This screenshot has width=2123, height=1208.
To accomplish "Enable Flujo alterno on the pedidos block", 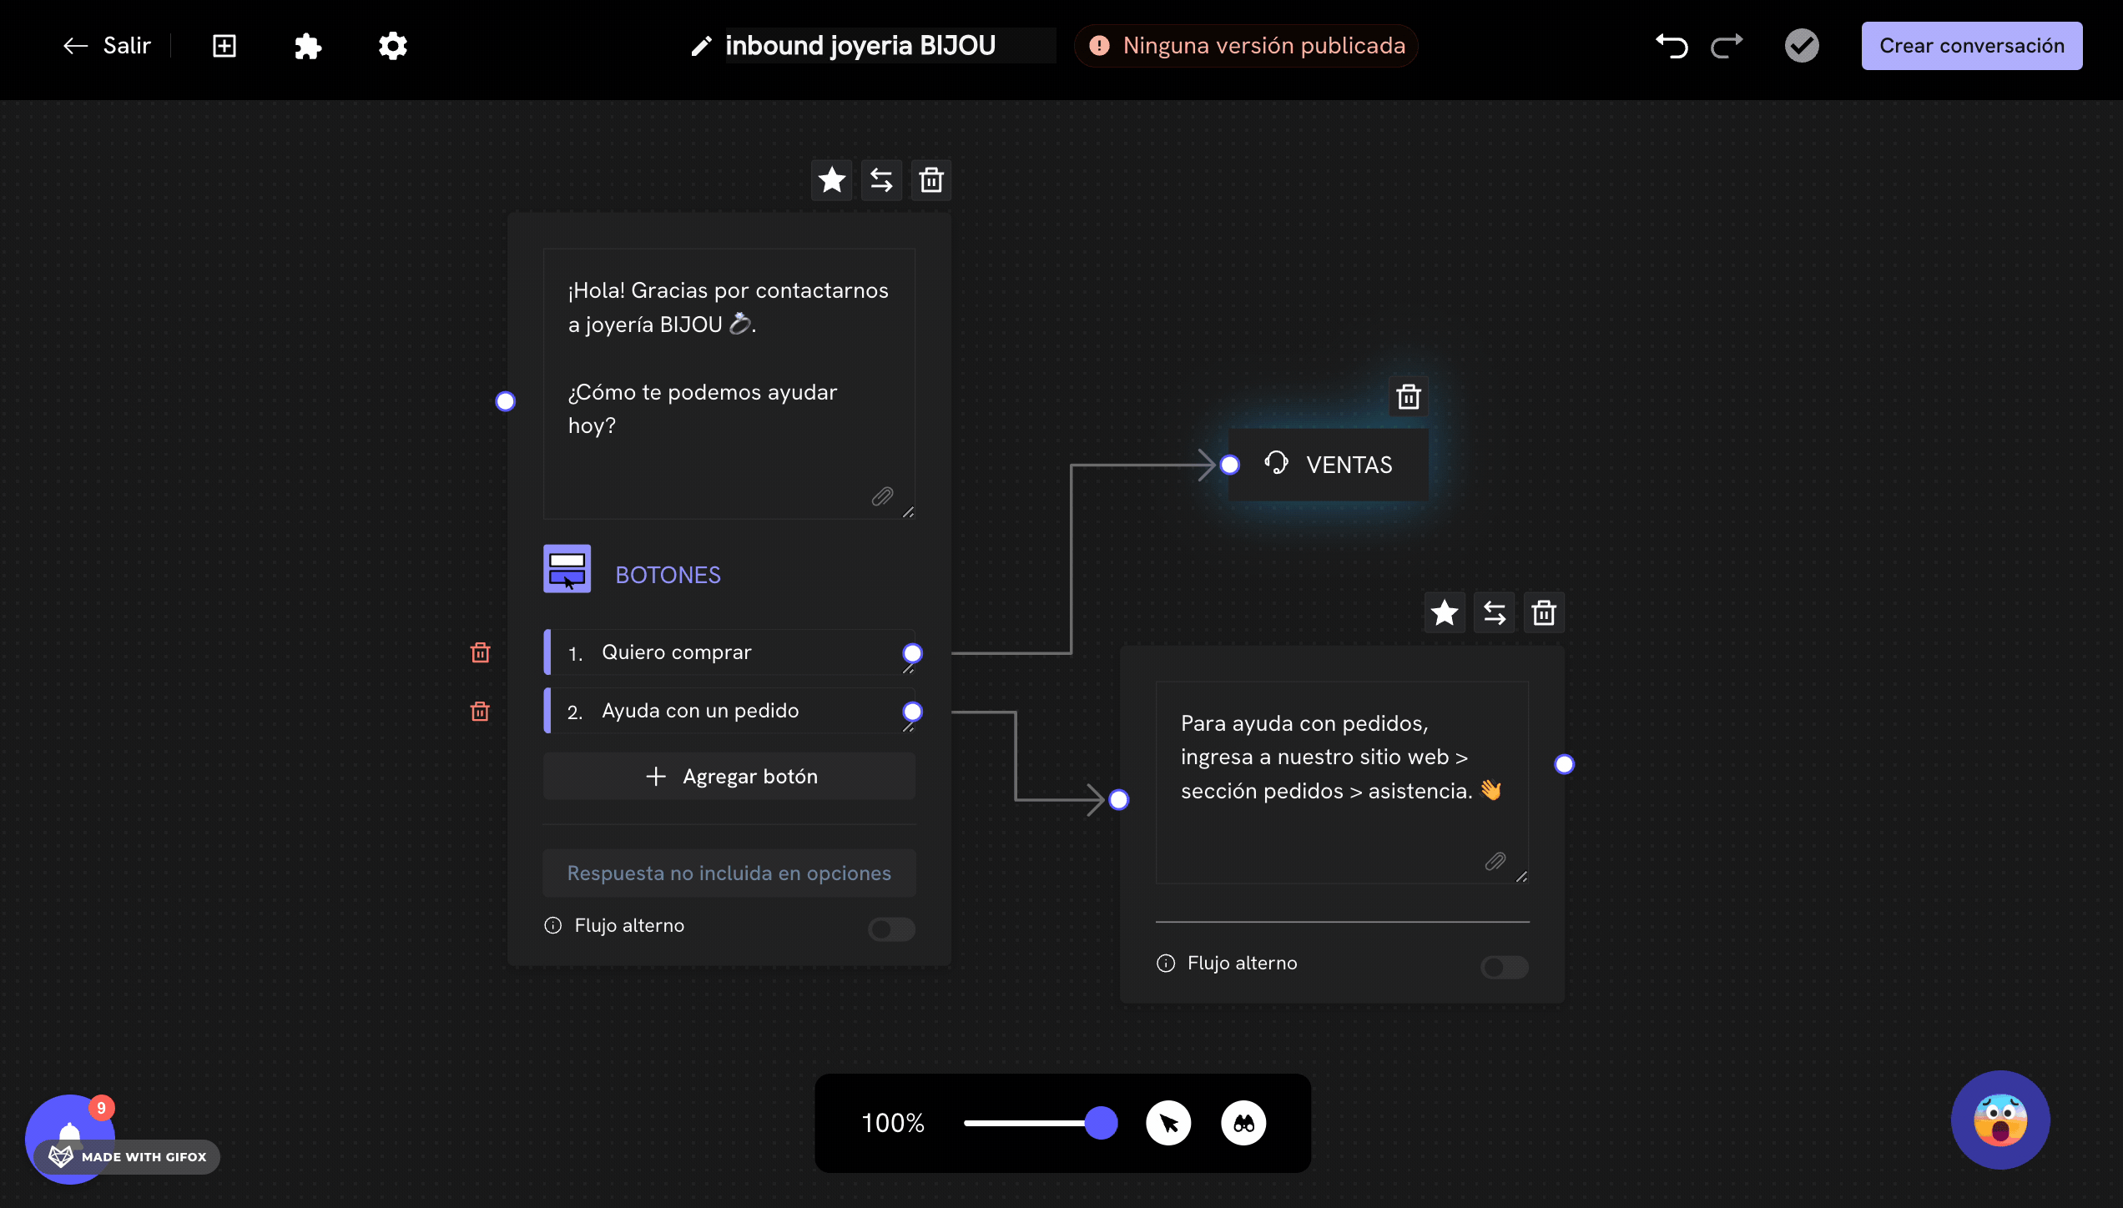I will click(x=1504, y=966).
